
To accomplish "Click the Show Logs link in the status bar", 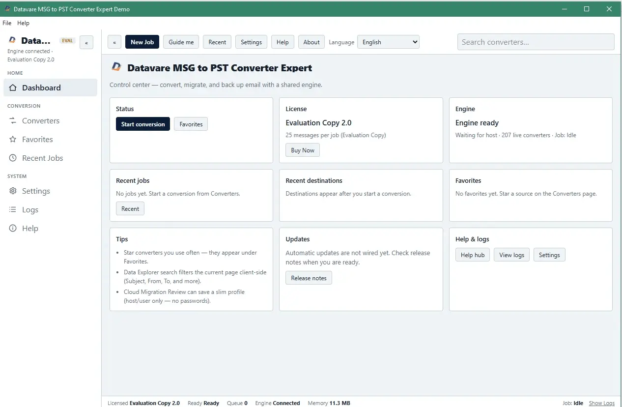I will point(602,403).
